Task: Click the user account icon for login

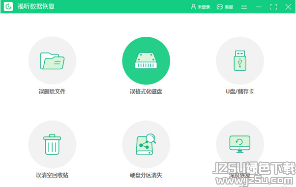Action: [x=193, y=7]
